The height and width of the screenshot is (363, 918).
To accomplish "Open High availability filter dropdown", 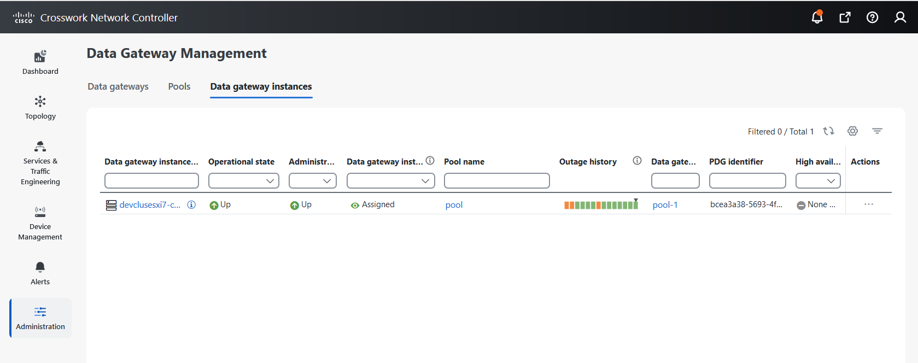I will click(818, 181).
